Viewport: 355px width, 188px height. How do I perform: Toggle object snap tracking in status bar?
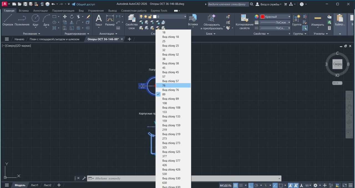pyautogui.click(x=275, y=185)
